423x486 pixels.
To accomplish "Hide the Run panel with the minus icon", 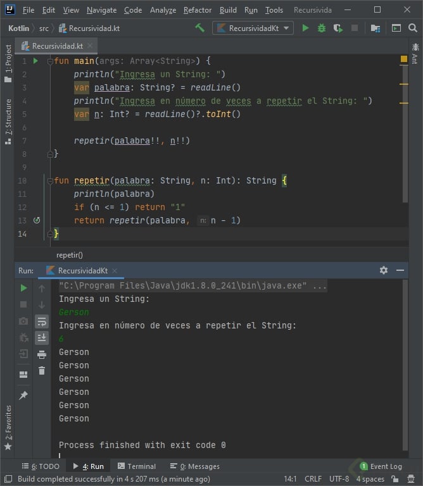I will click(x=400, y=270).
